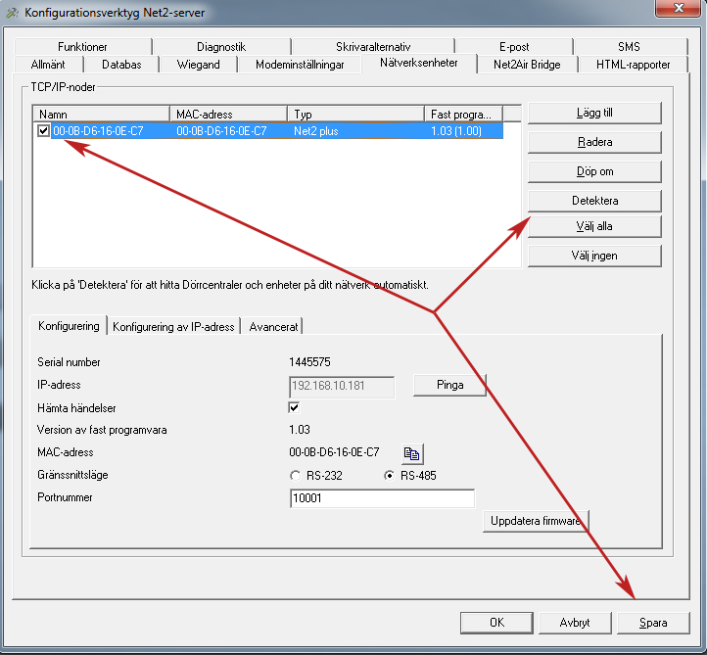Viewport: 707px width, 655px height.
Task: Select the Konfigurering sub-tab
Action: point(69,326)
